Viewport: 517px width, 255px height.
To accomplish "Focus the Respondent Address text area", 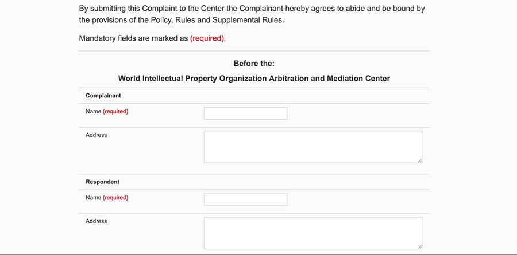I will [x=312, y=232].
